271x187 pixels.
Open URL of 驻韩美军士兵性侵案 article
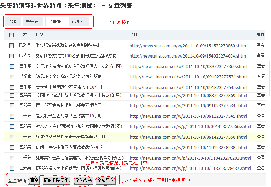coord(191,158)
